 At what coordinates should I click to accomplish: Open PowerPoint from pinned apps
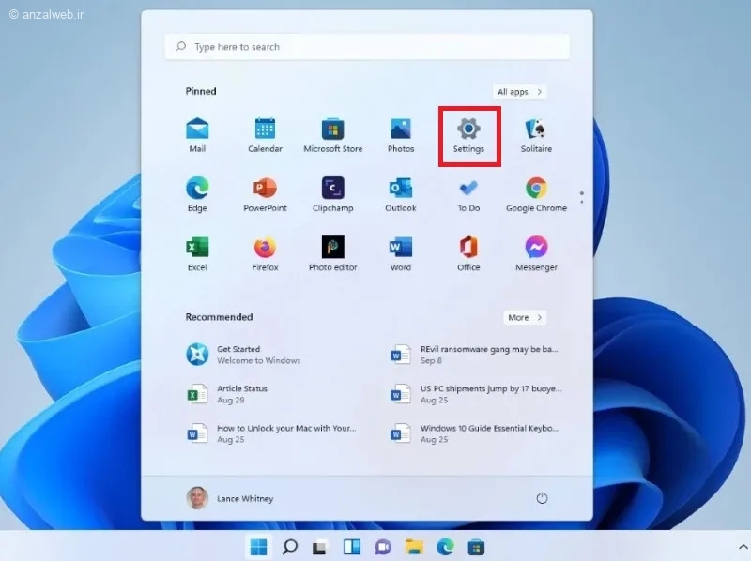(265, 194)
